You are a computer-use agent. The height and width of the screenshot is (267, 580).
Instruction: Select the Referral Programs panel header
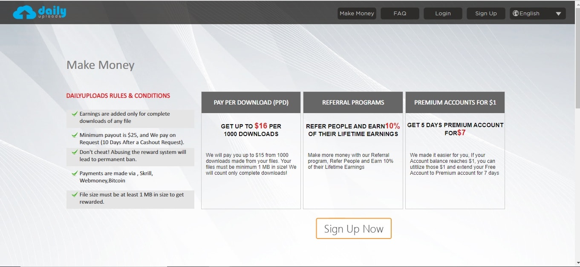(353, 102)
